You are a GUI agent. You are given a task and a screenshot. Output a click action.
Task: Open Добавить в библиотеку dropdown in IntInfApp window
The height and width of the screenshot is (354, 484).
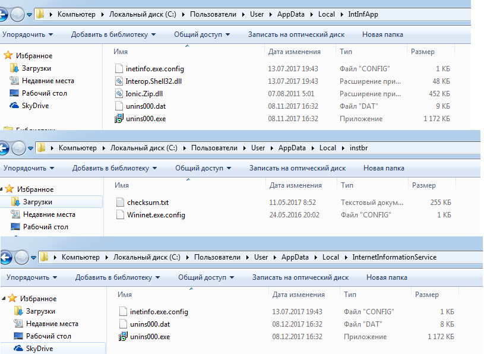(x=113, y=34)
